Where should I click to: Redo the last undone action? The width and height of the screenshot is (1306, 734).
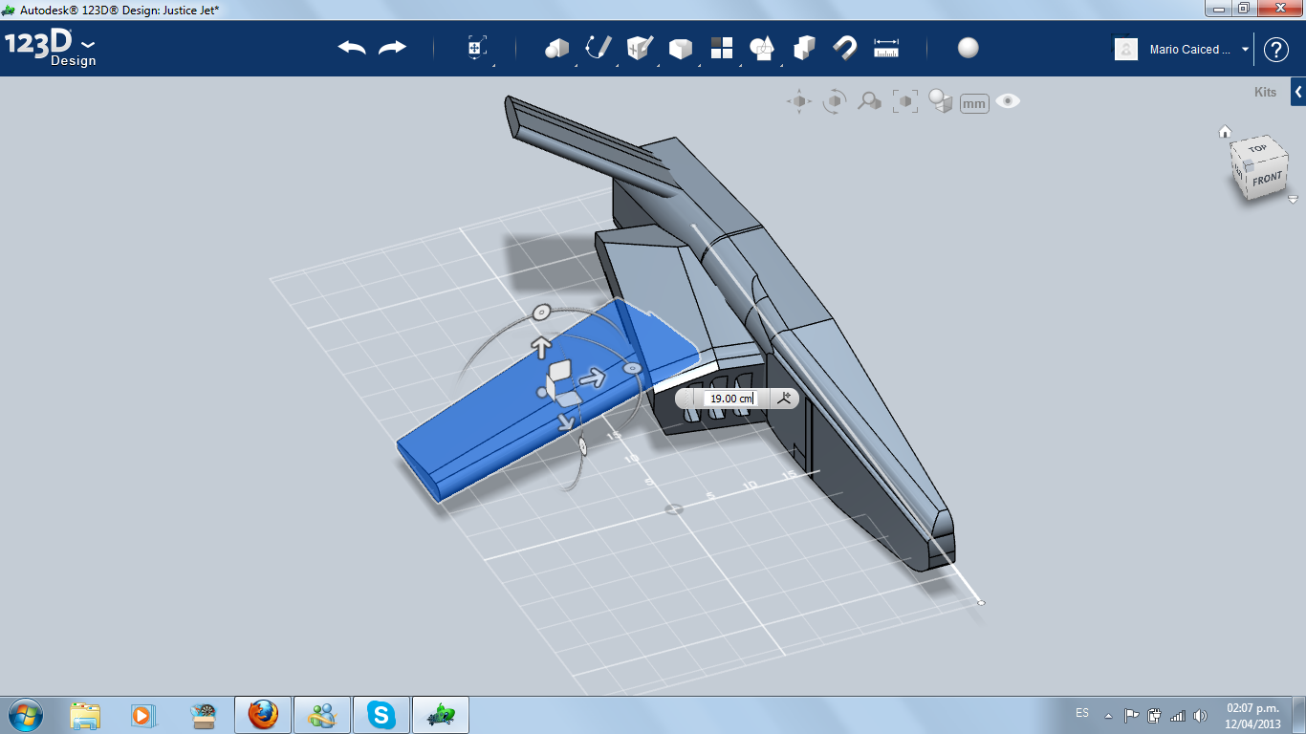point(393,48)
